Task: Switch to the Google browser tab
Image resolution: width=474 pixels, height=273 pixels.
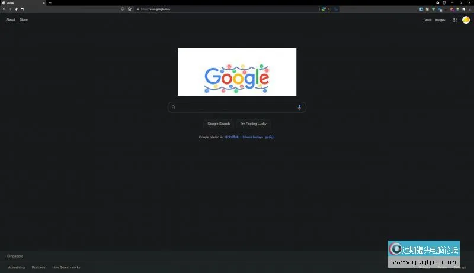Action: tap(23, 3)
